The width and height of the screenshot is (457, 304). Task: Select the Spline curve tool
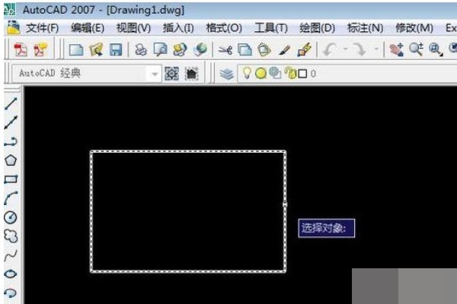[11, 255]
